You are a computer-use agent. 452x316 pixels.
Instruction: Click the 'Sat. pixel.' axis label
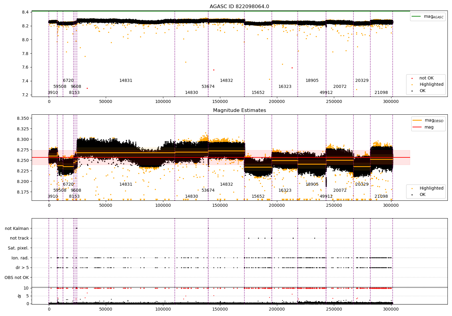click(18, 248)
